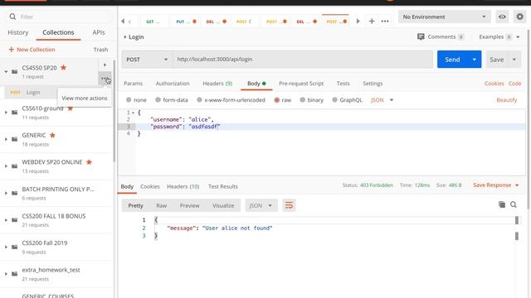The width and height of the screenshot is (531, 298).
Task: Open the Cookies link near Code
Action: point(494,84)
